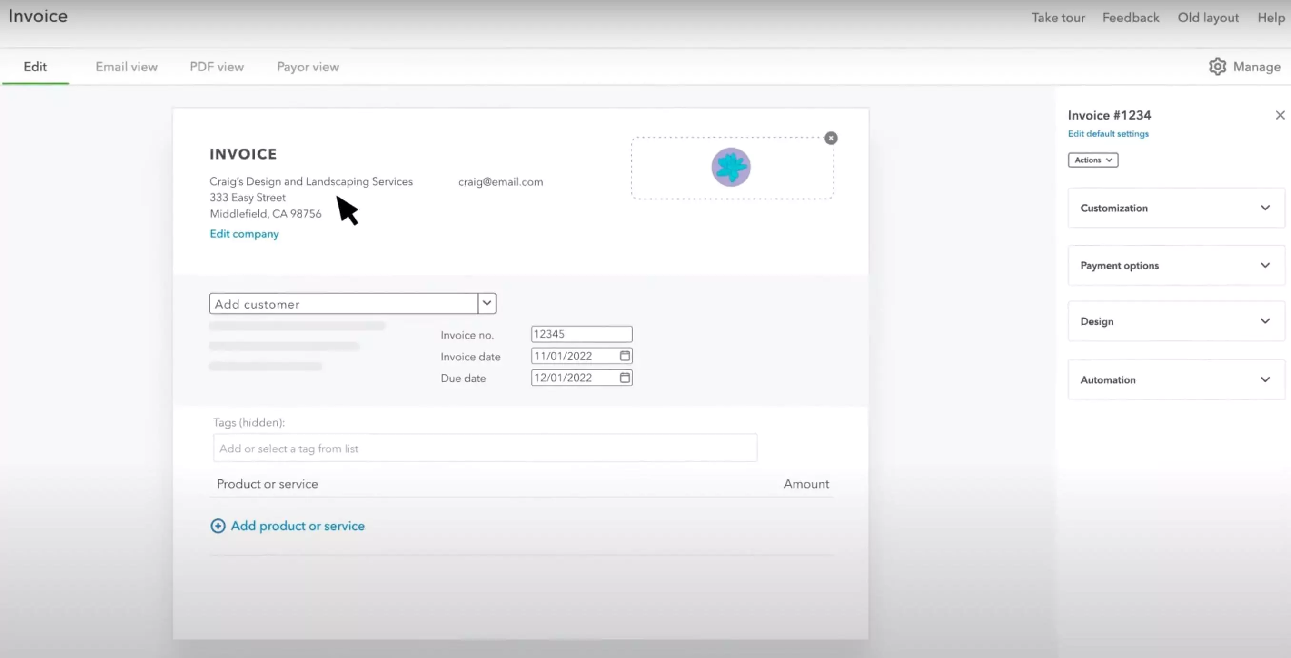Screen dimensions: 1291x658
Task: Open the Due date calendar picker
Action: tap(625, 378)
